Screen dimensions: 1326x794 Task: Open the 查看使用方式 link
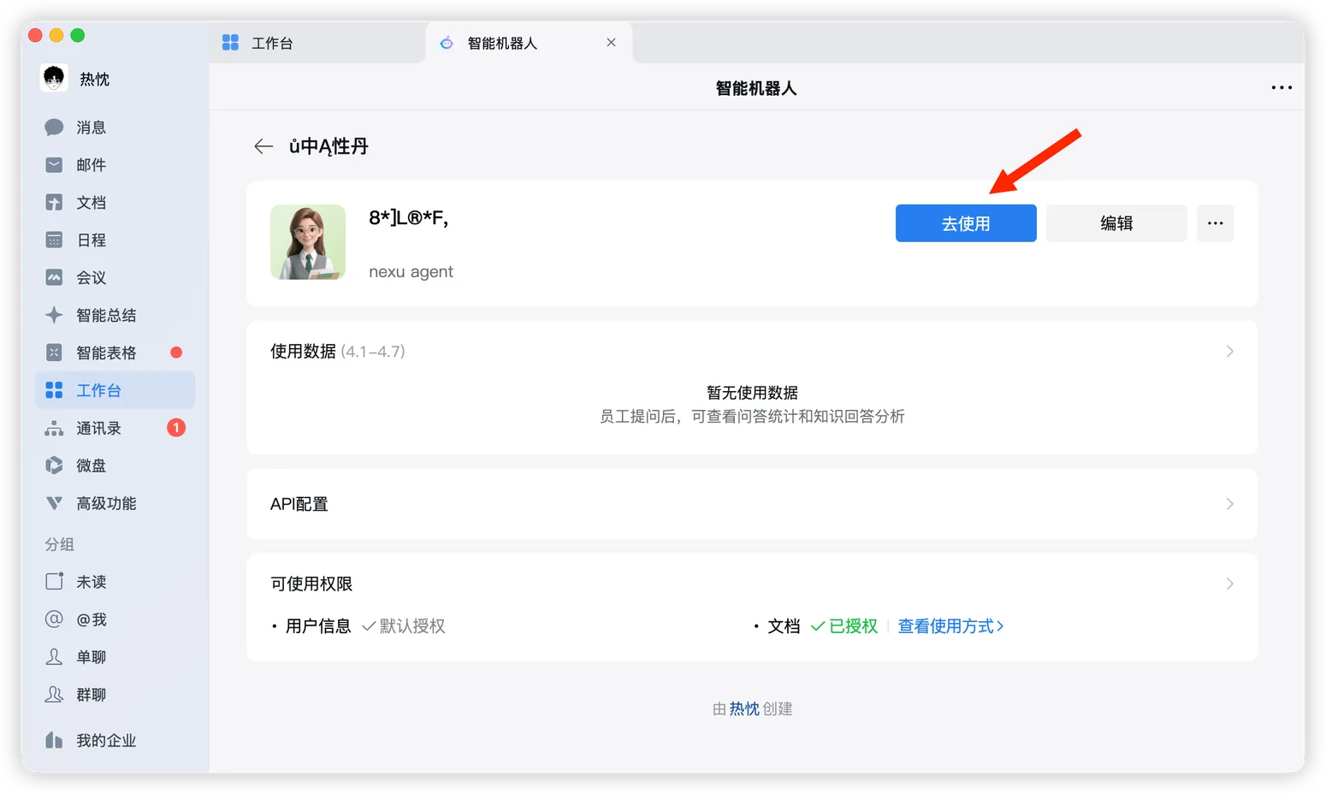coord(950,625)
